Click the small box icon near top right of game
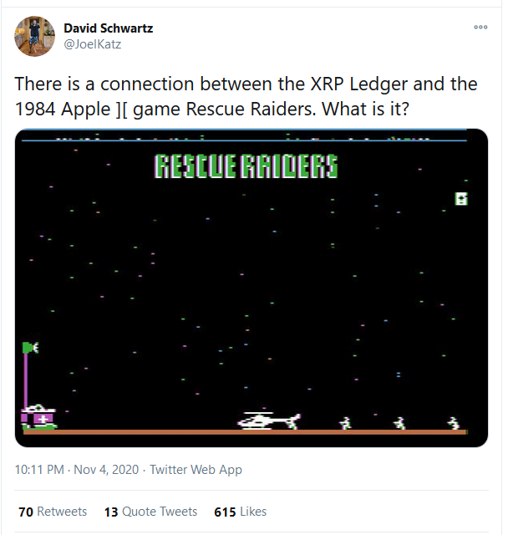 click(x=461, y=199)
